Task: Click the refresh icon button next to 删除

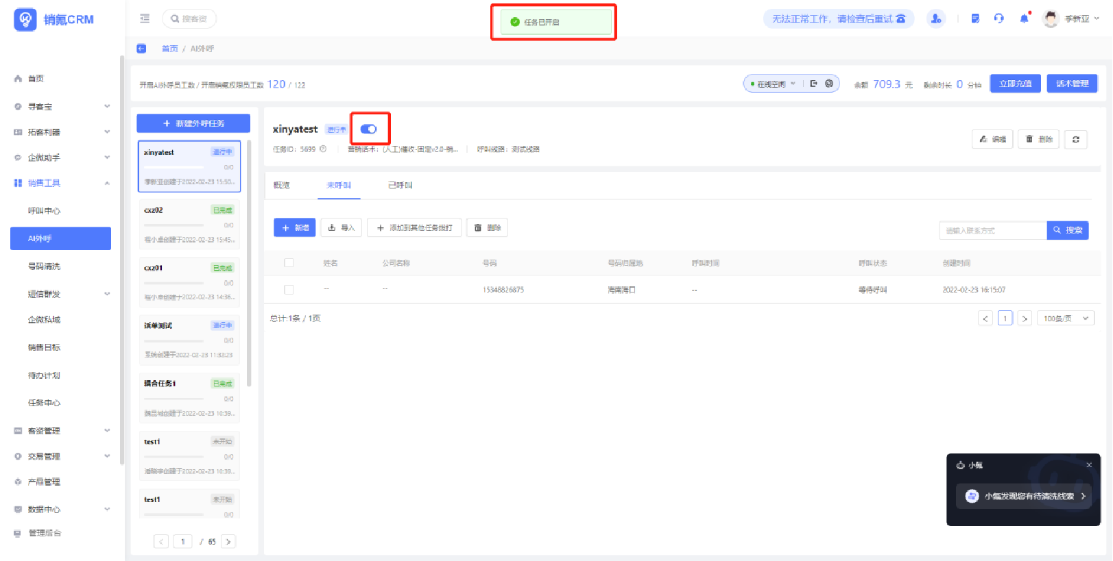Action: coord(1075,139)
